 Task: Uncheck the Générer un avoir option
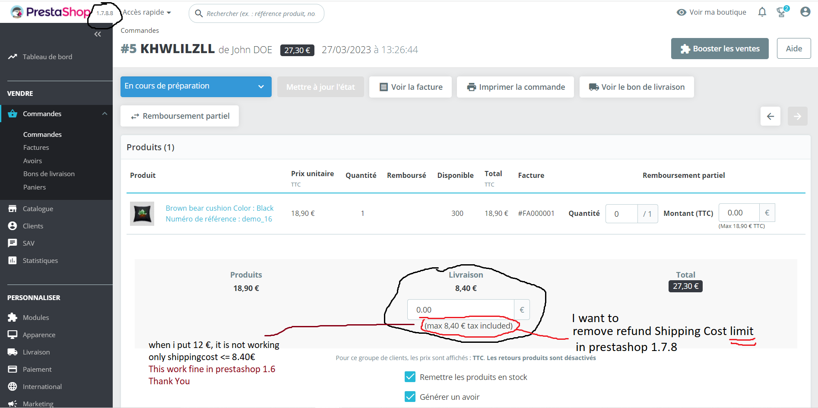tap(410, 396)
